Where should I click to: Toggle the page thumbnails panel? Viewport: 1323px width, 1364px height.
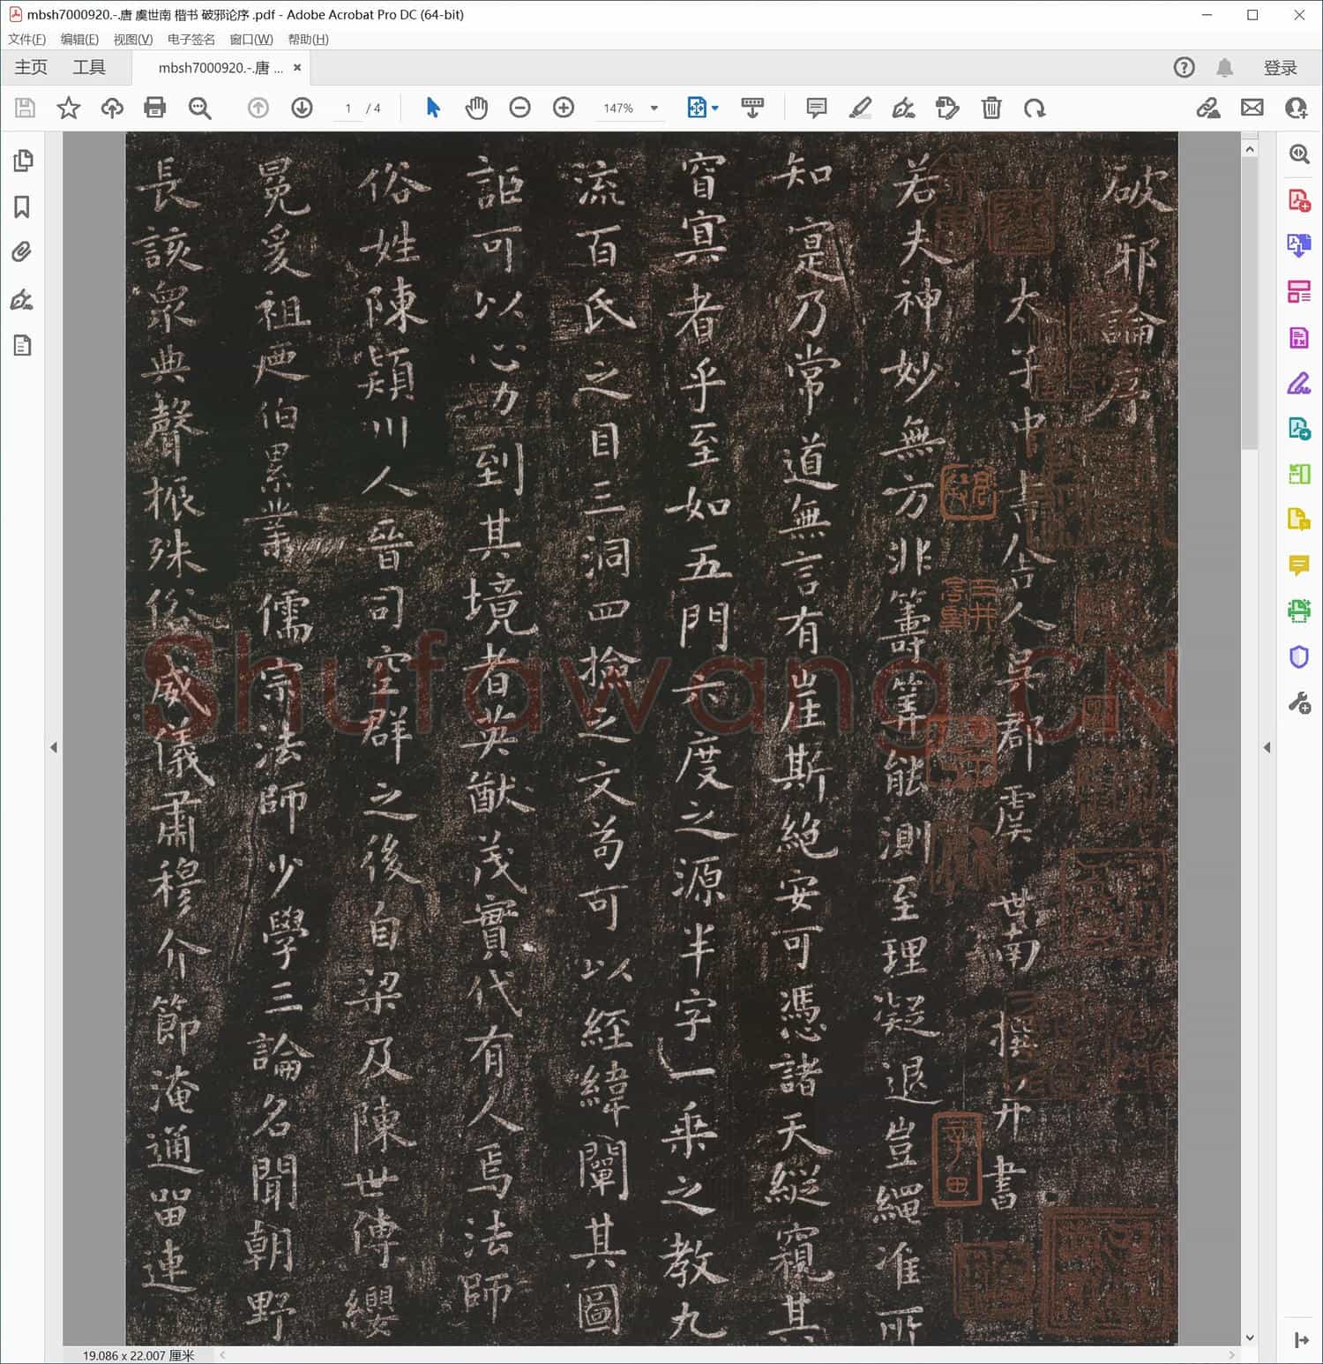22,161
